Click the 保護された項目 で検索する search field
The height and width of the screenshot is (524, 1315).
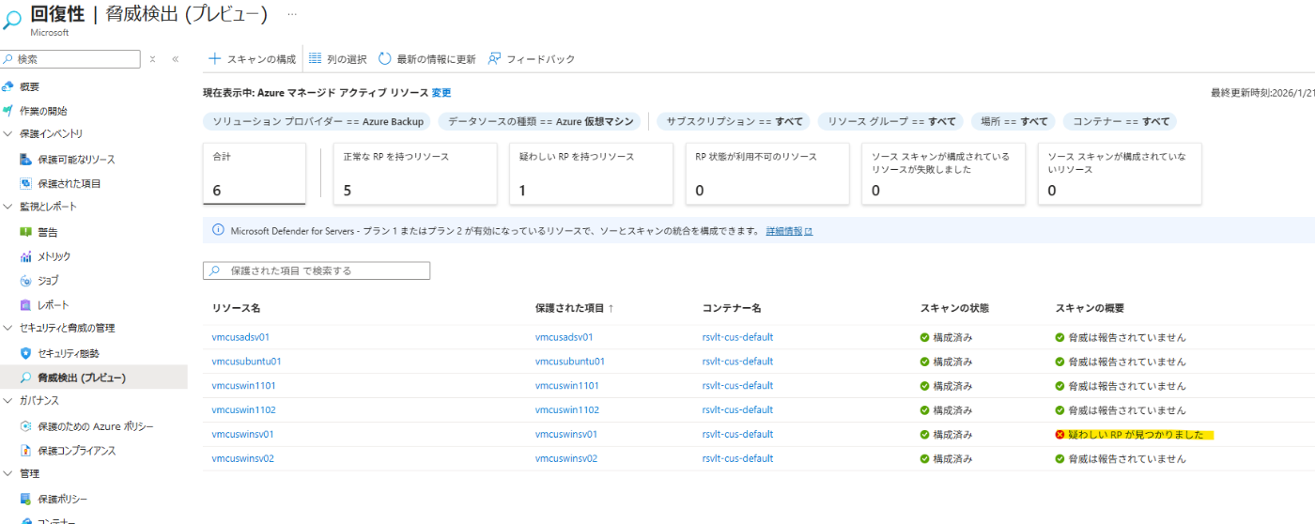[x=317, y=270]
